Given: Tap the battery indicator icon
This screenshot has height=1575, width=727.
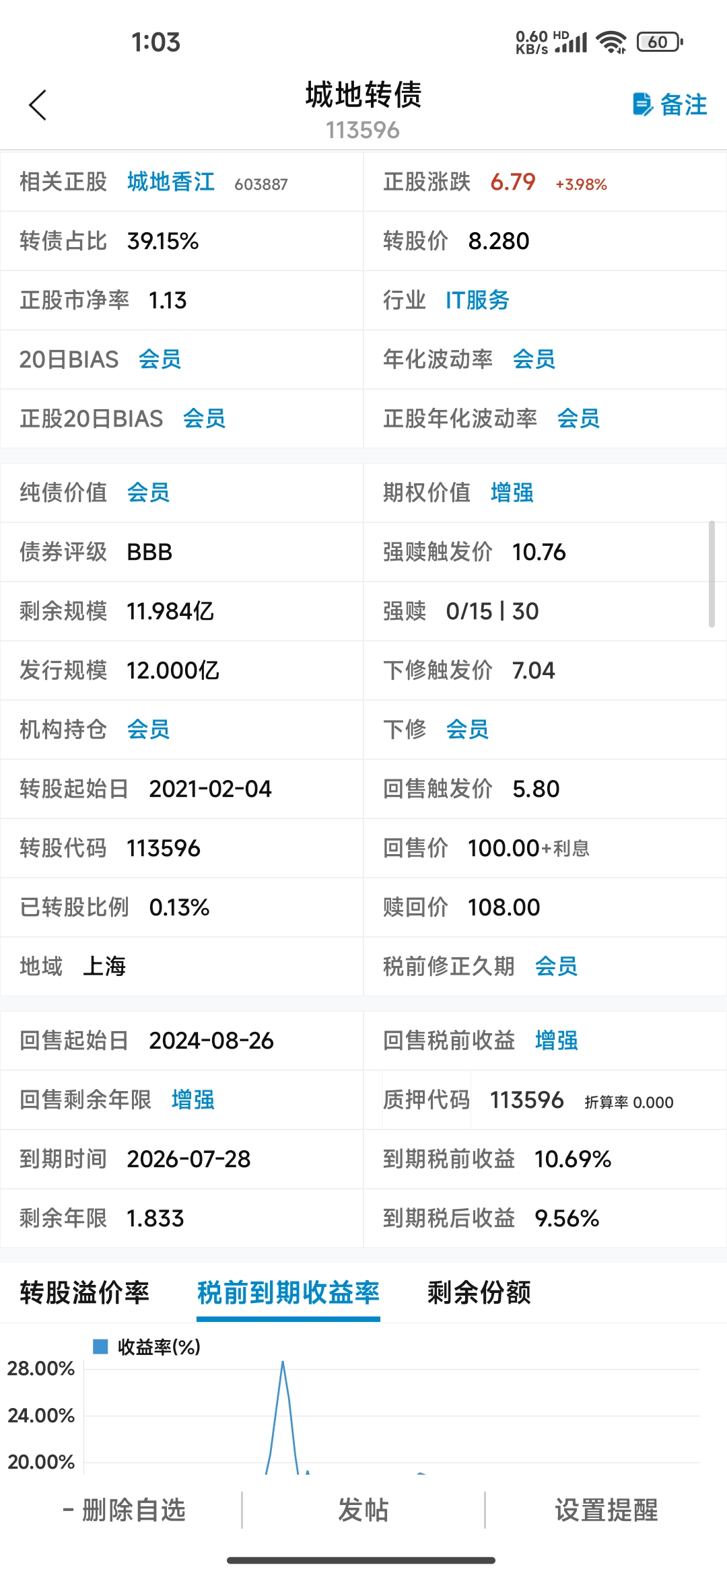Looking at the screenshot, I should [x=660, y=42].
